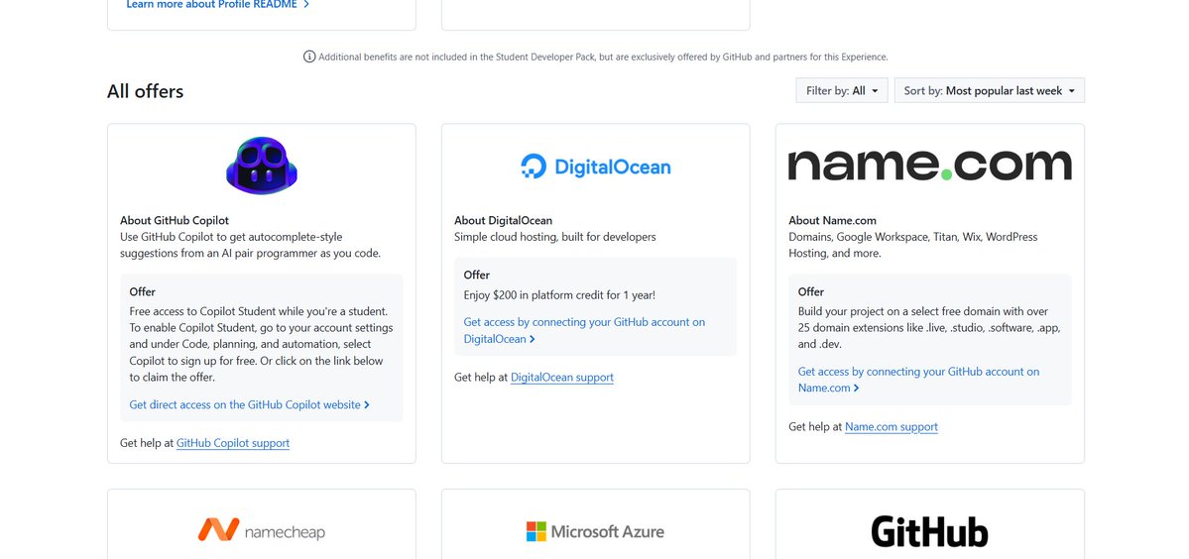Click 'Use GitHub Copilot to get autocomplete-style' description

pos(250,245)
